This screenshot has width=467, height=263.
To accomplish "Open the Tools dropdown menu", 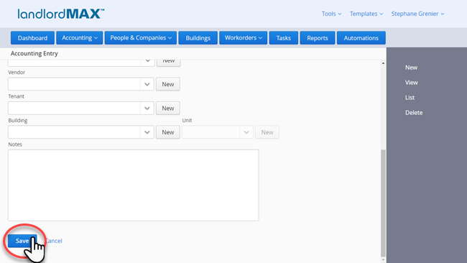I will pyautogui.click(x=331, y=14).
